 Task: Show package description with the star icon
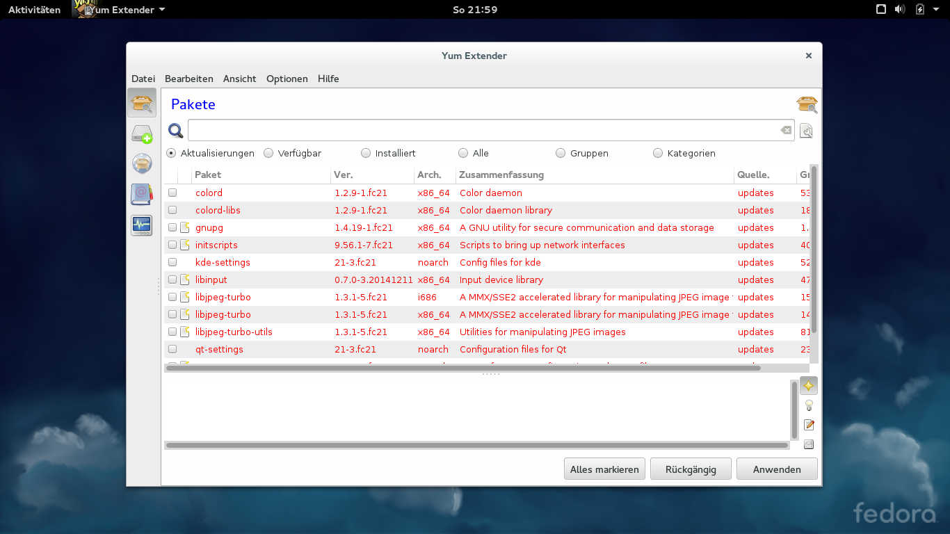coord(808,385)
